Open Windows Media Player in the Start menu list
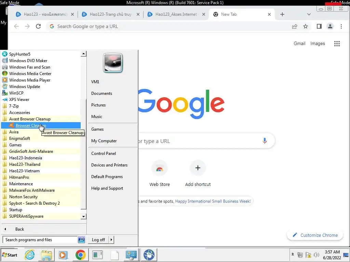The width and height of the screenshot is (350, 262). [29, 80]
